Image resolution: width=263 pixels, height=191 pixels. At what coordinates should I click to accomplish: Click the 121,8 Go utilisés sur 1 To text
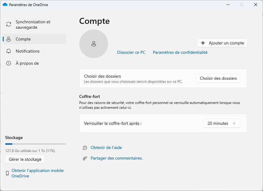(30, 151)
